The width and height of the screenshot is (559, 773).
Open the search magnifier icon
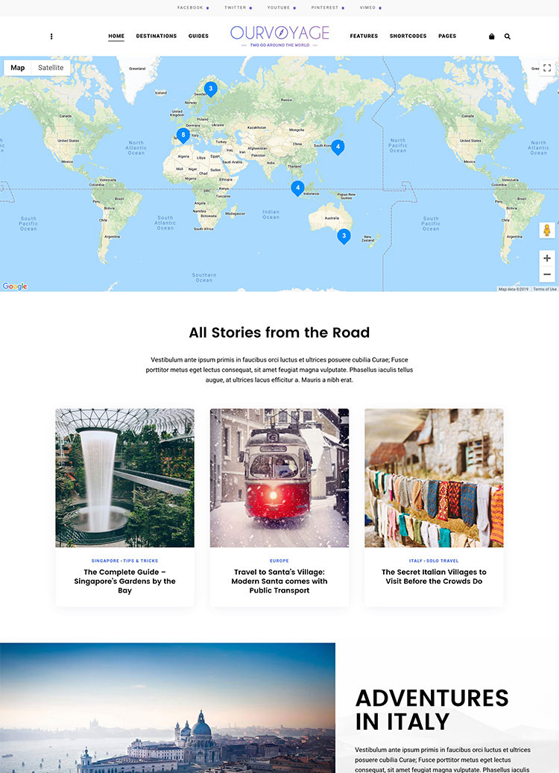pyautogui.click(x=508, y=37)
